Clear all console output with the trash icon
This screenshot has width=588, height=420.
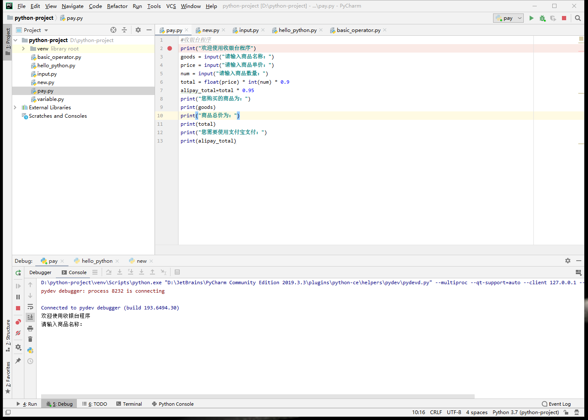point(30,339)
